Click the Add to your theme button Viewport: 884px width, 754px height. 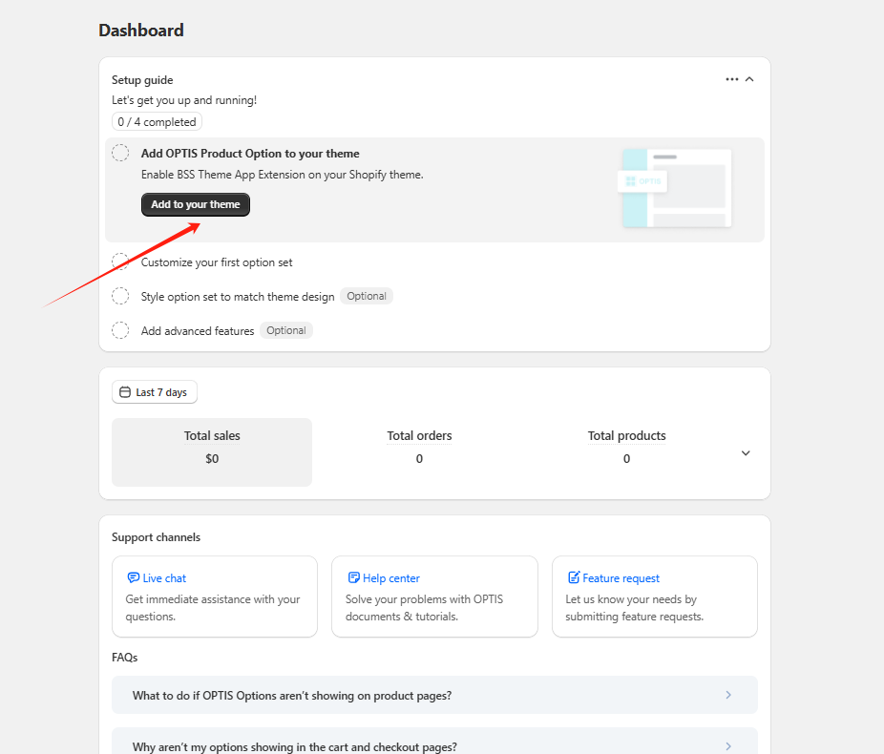195,204
